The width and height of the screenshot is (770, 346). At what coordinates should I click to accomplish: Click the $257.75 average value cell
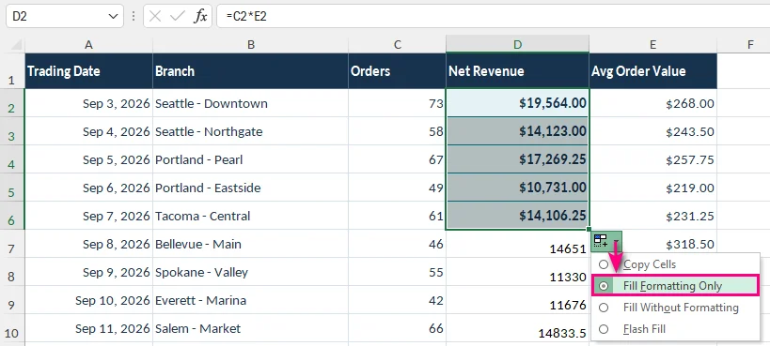pyautogui.click(x=653, y=159)
